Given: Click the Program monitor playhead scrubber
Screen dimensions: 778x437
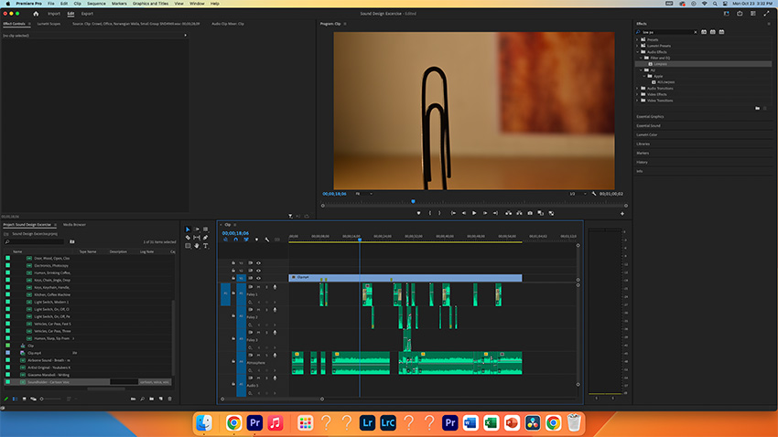Looking at the screenshot, I should 413,201.
